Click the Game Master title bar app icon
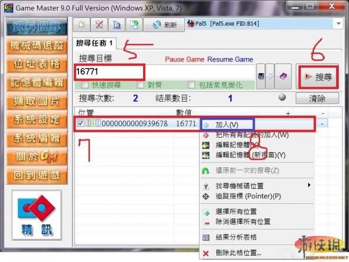The image size is (349, 262). click(x=9, y=8)
